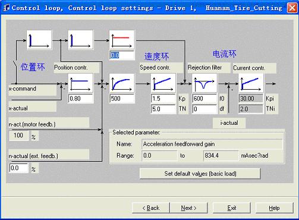The width and height of the screenshot is (299, 220).
Task: Click the first impulse graph icon top-left
Action: (39, 40)
